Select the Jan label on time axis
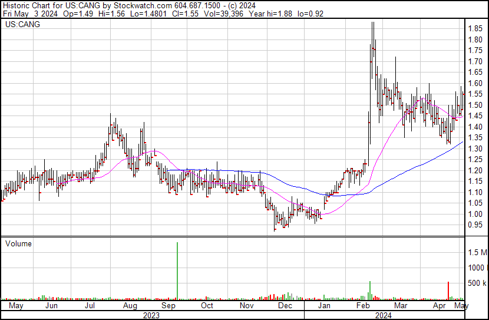The image size is (489, 320). point(324,306)
